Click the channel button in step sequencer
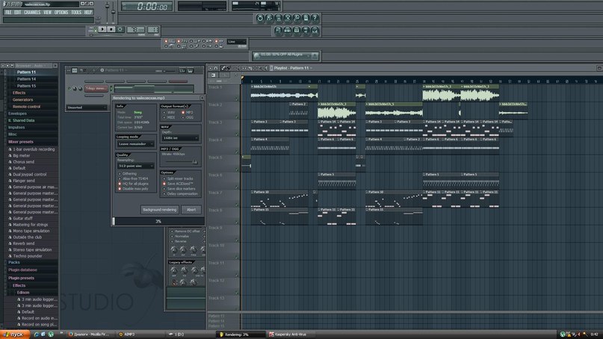The width and height of the screenshot is (603, 339). click(96, 88)
